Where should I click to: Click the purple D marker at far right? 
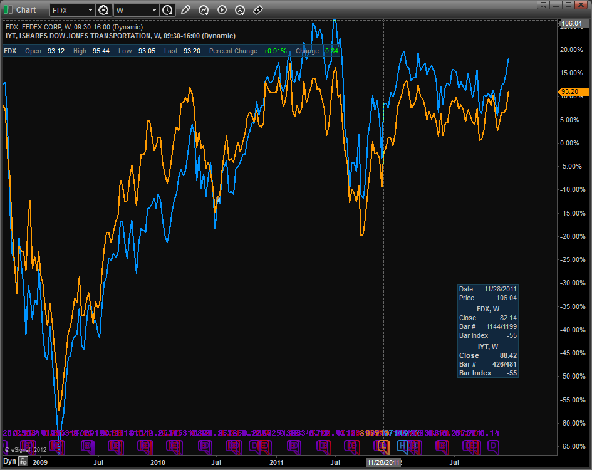pos(493,446)
